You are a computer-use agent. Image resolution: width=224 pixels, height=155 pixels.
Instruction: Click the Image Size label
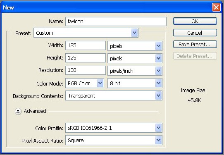pos(193,91)
